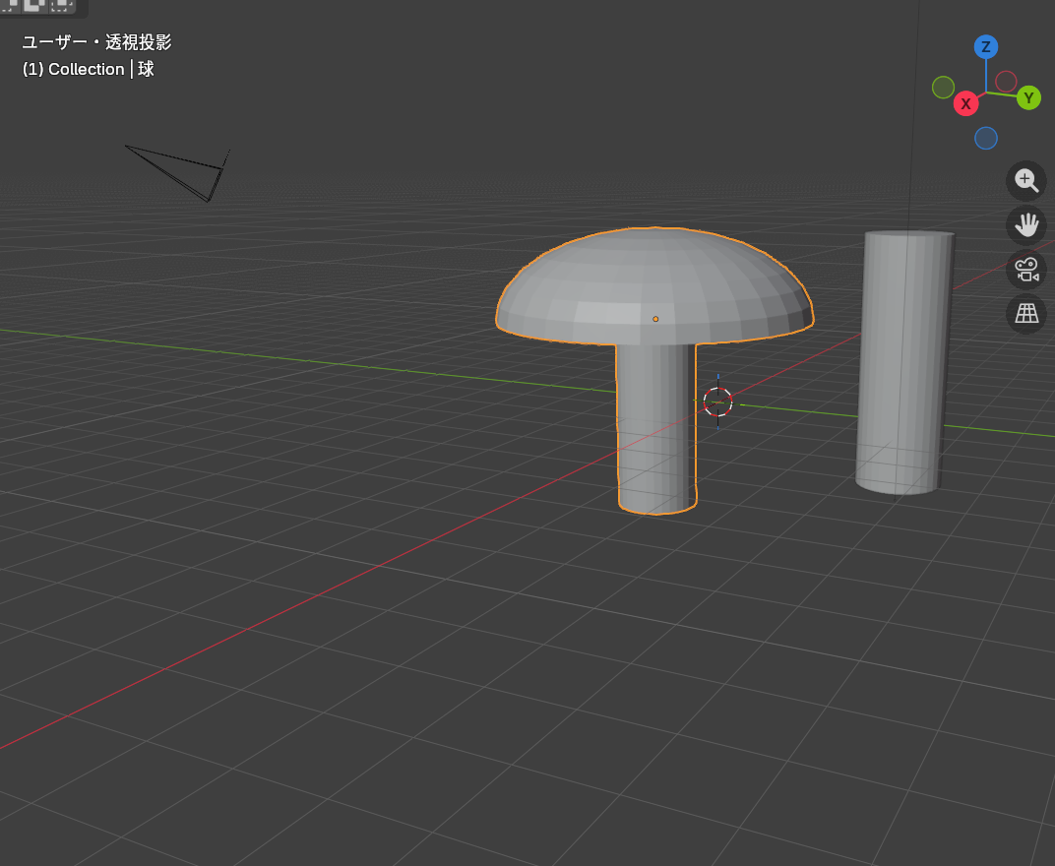This screenshot has width=1055, height=866.
Task: Select the standalone cylinder on right
Action: tap(903, 363)
